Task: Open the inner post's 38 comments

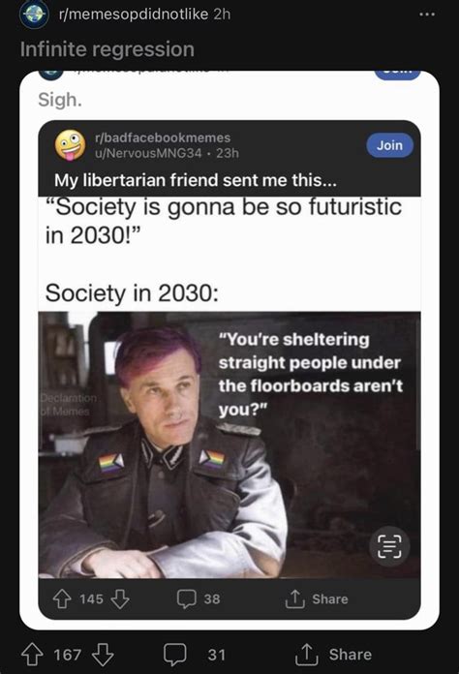Action: [199, 598]
